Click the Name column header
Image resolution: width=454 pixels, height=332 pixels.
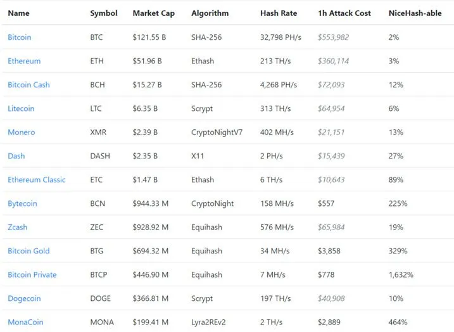18,13
